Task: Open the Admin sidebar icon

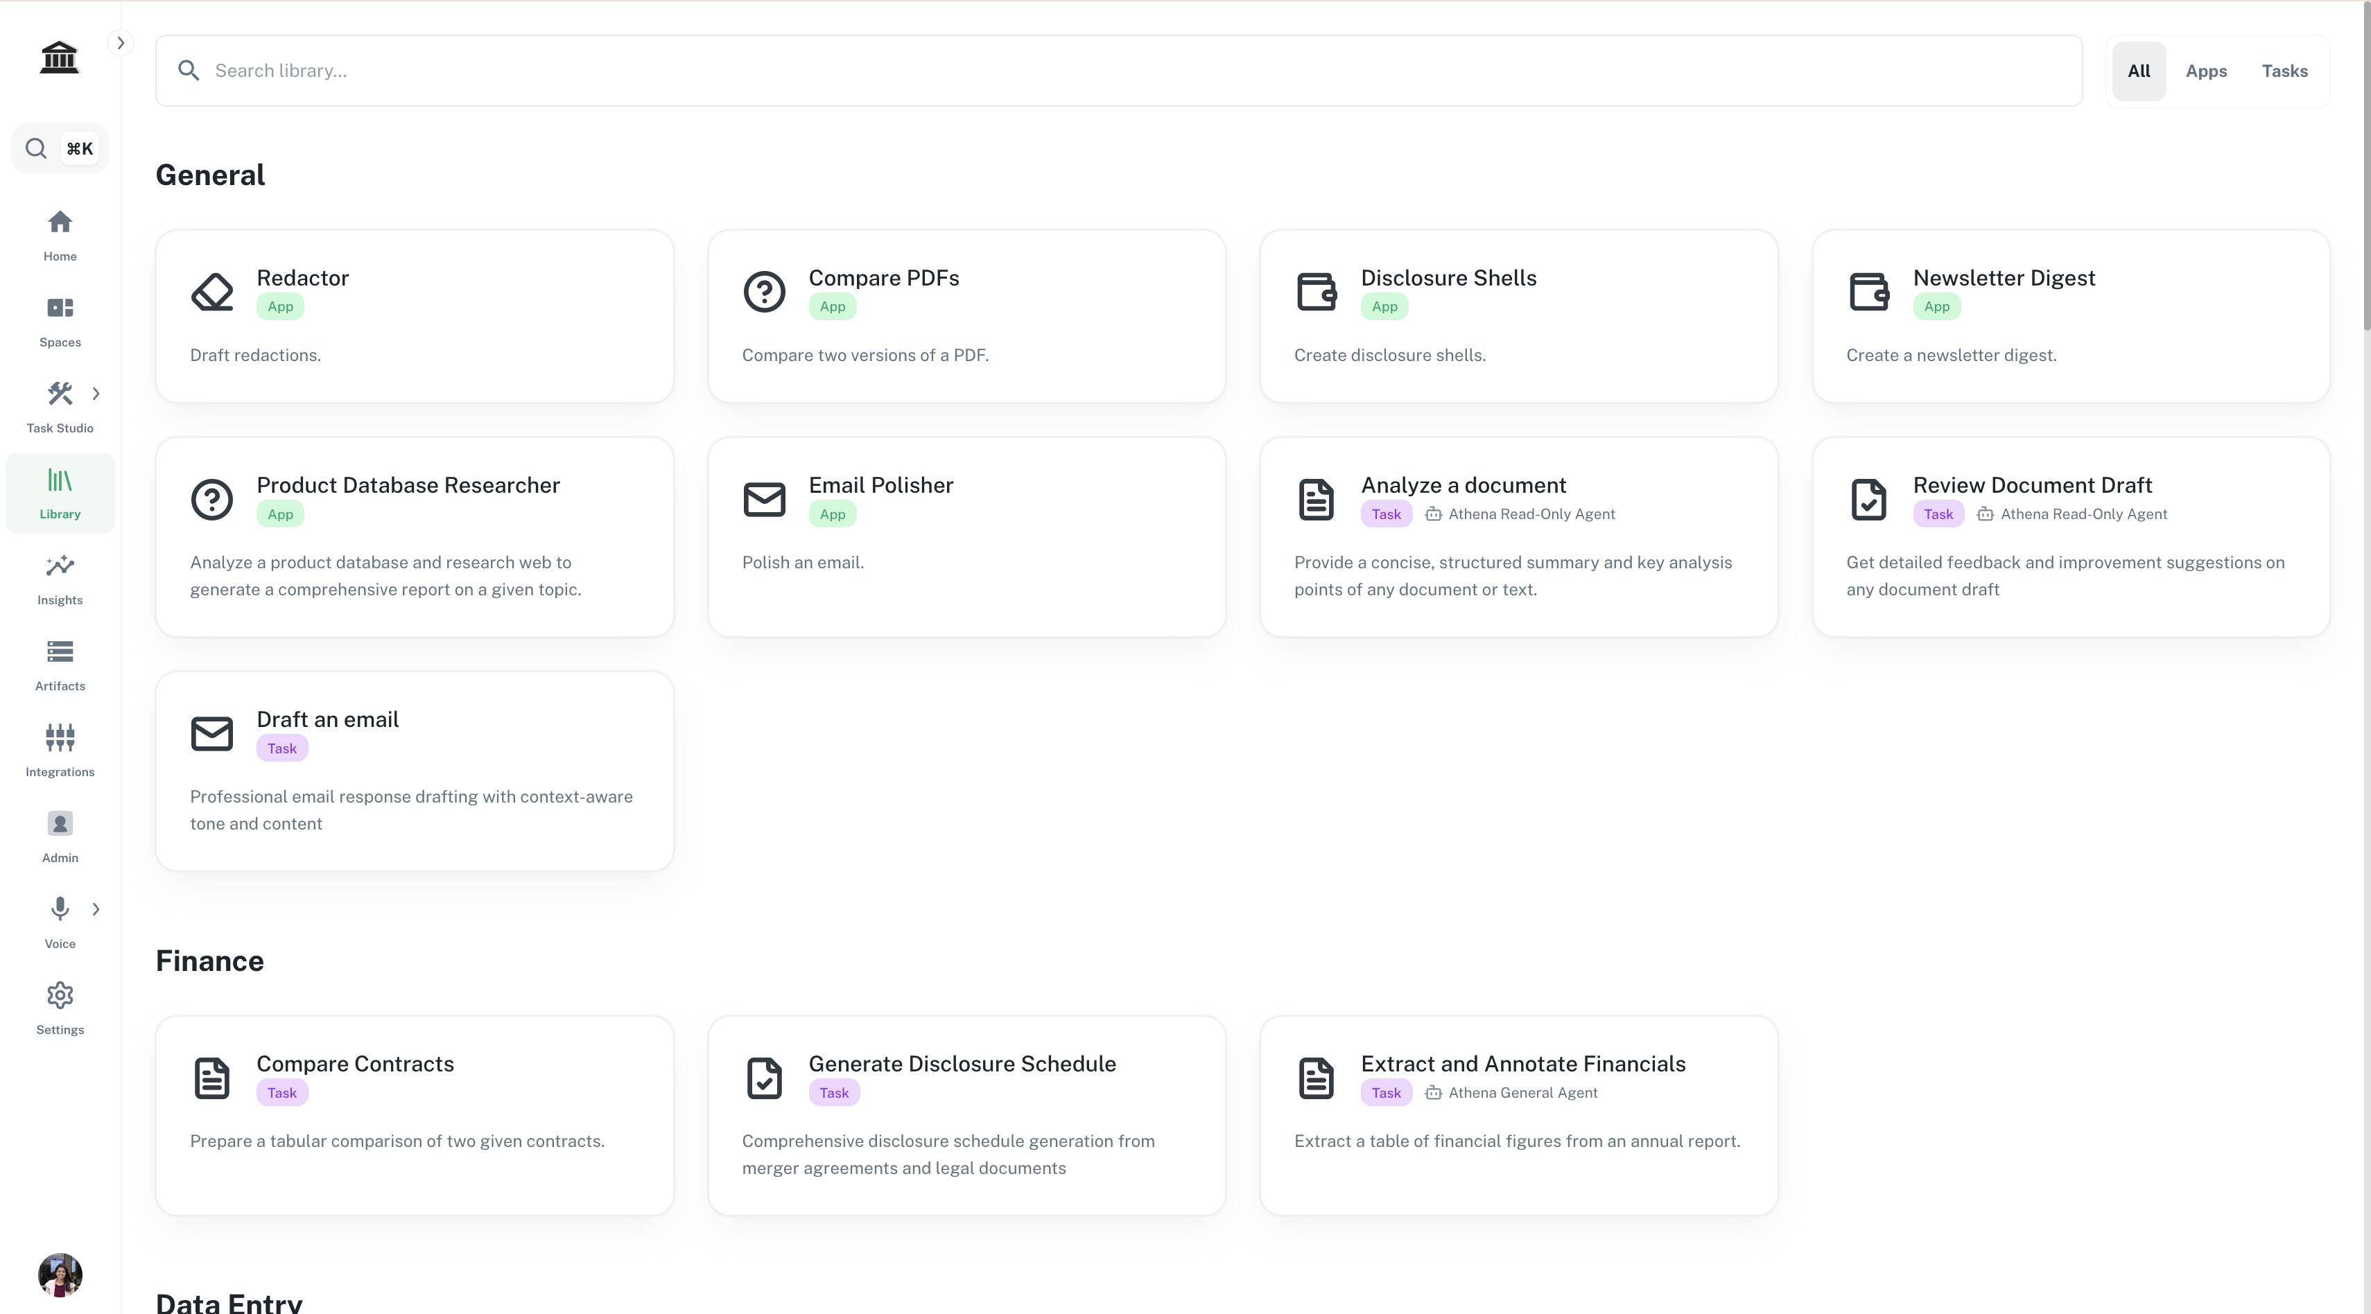Action: pyautogui.click(x=60, y=825)
